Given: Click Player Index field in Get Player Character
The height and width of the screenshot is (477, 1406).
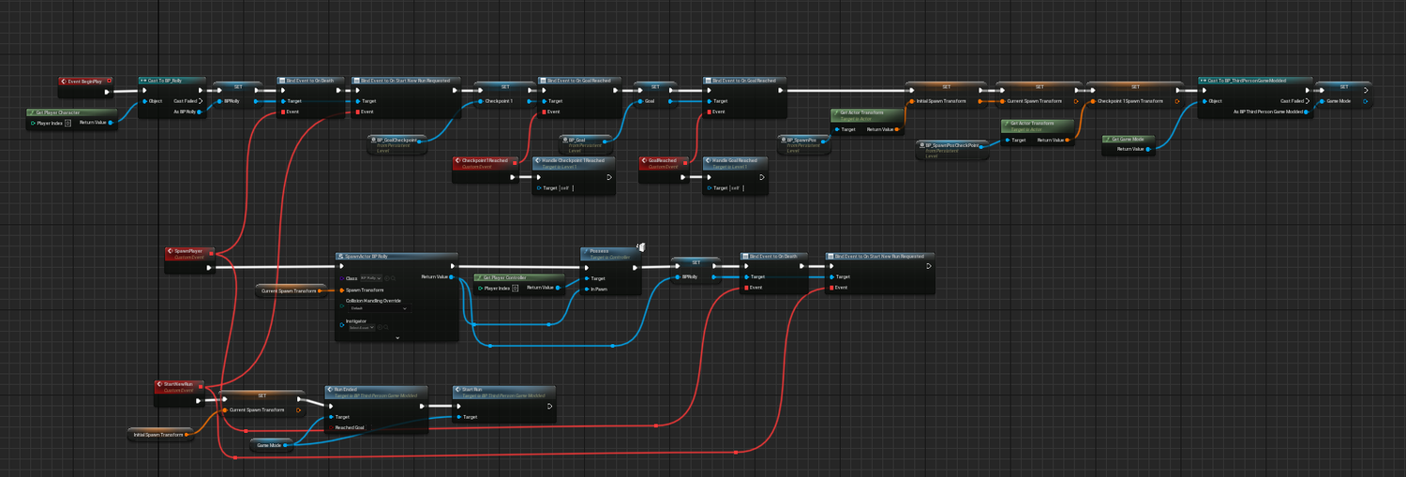Looking at the screenshot, I should pos(68,123).
